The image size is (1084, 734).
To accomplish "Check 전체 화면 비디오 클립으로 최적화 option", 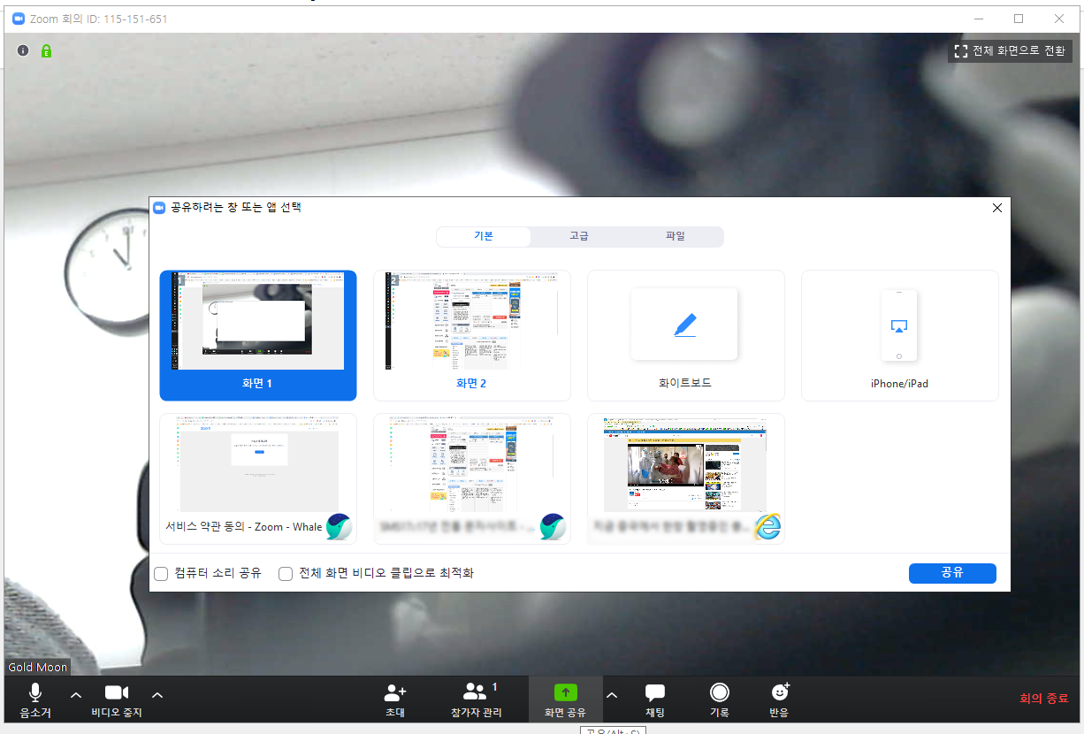I will click(x=286, y=574).
